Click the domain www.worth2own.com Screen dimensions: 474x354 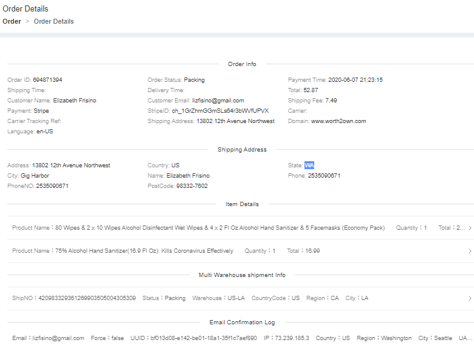(x=338, y=121)
